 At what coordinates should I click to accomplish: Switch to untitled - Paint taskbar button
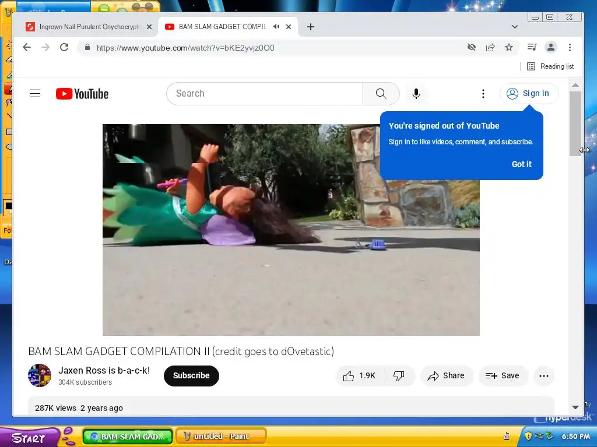click(221, 437)
